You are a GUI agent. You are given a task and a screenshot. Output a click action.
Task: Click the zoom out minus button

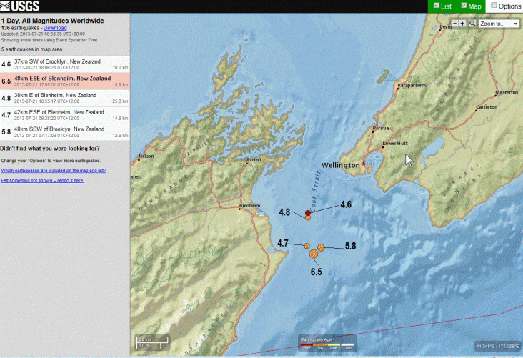pyautogui.click(x=452, y=24)
